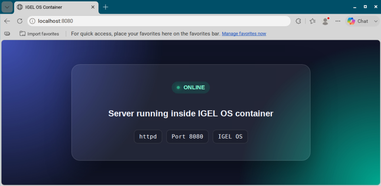Expand the arrow next to Chat
The width and height of the screenshot is (381, 186).
pos(375,21)
